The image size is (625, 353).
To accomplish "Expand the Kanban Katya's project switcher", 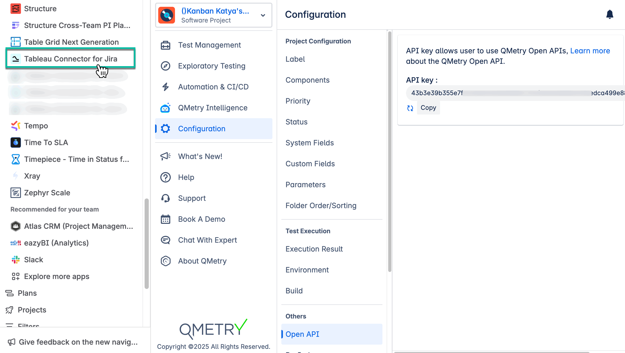I will coord(263,15).
